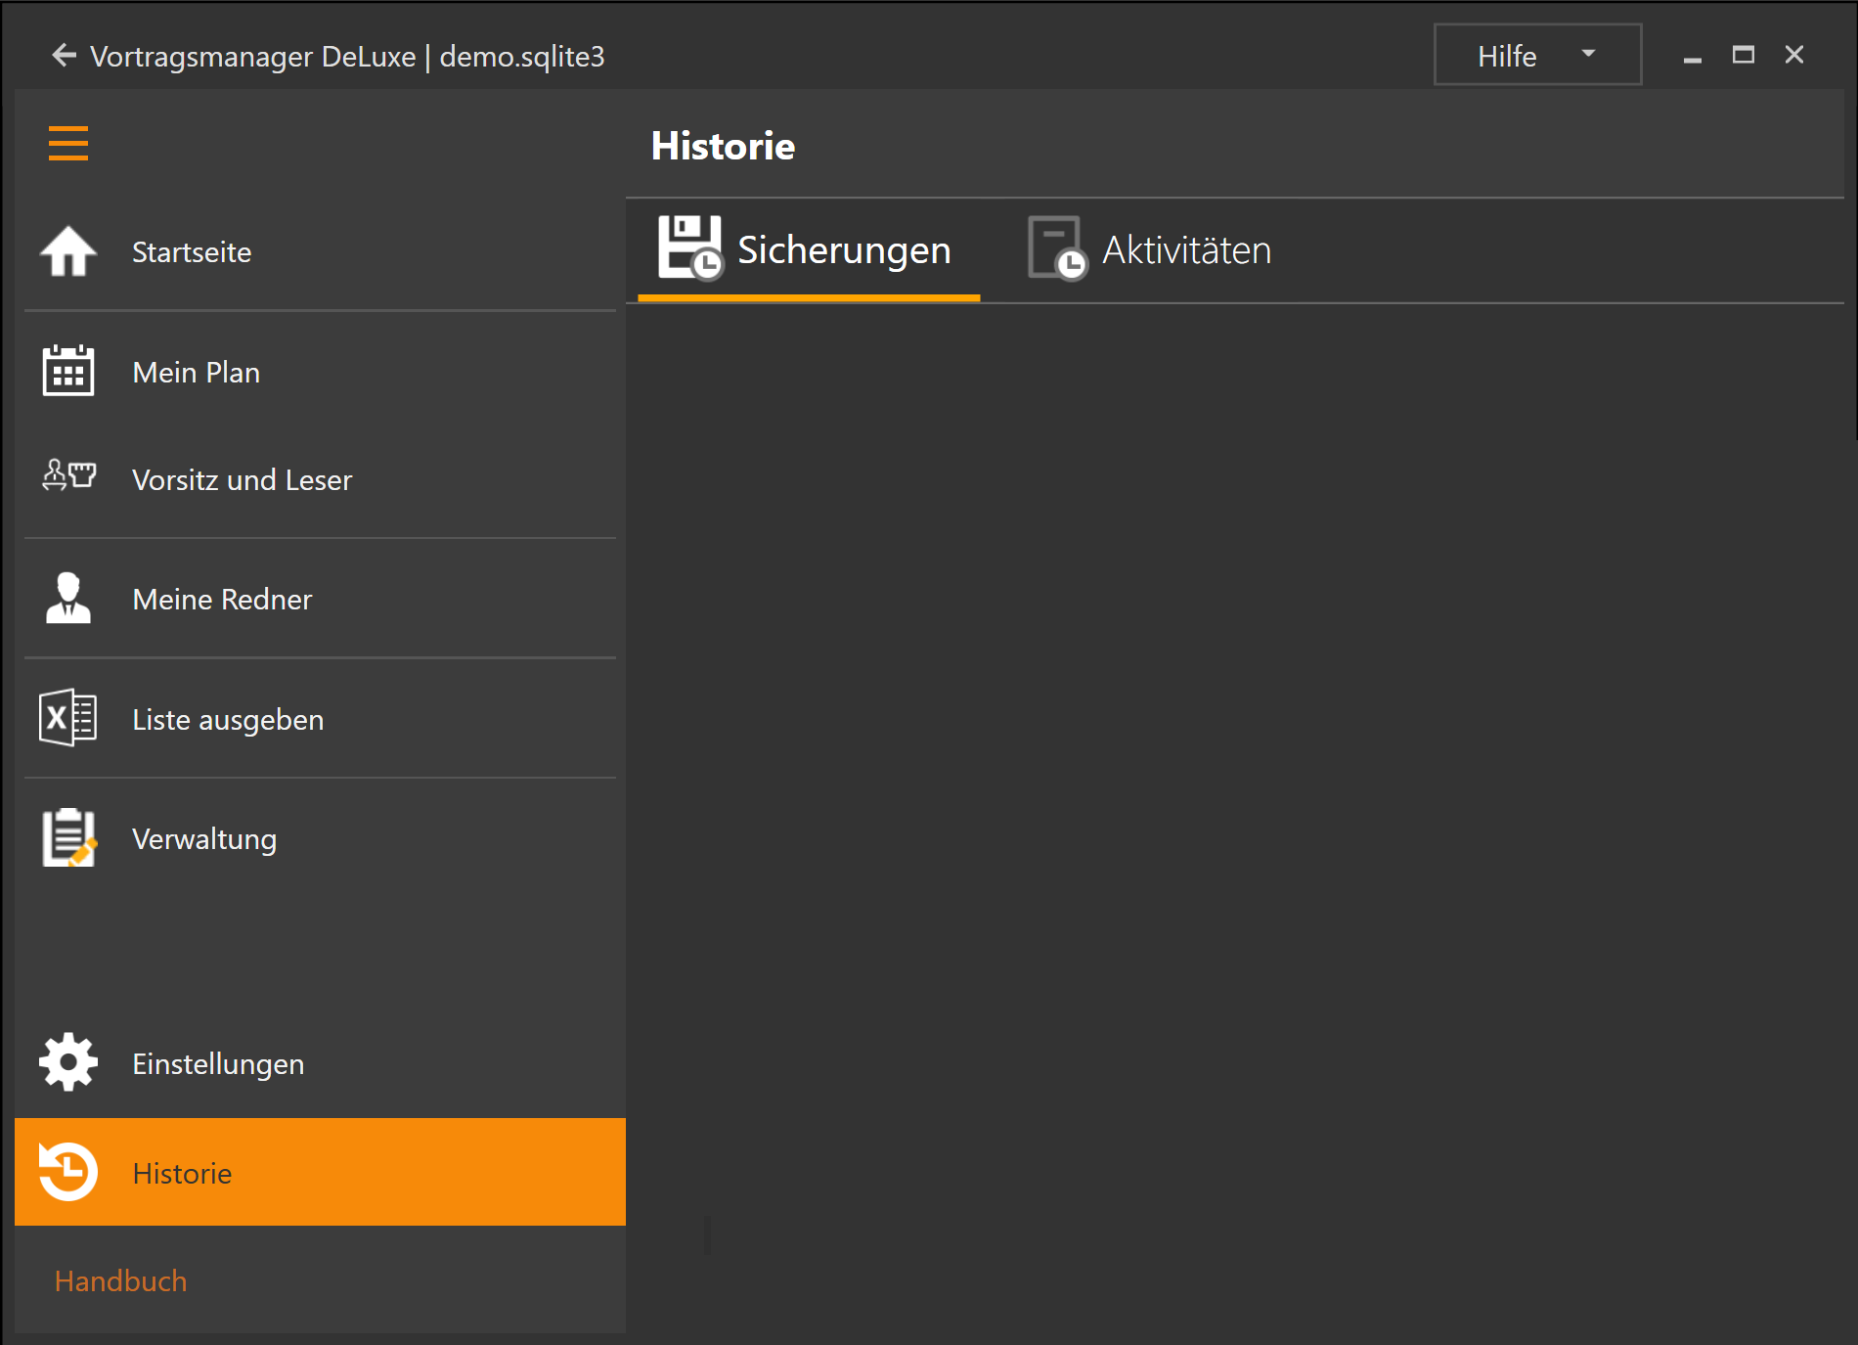Click the Vorsitz und Leser icon
This screenshot has width=1858, height=1345.
(x=68, y=476)
